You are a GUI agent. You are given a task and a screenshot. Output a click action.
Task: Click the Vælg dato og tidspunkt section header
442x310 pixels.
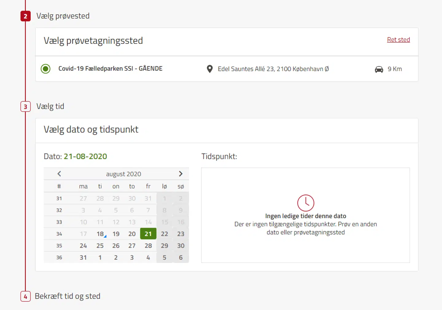pos(91,129)
